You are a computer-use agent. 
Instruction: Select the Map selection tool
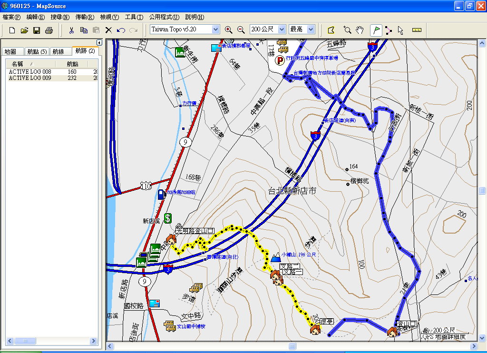point(331,30)
